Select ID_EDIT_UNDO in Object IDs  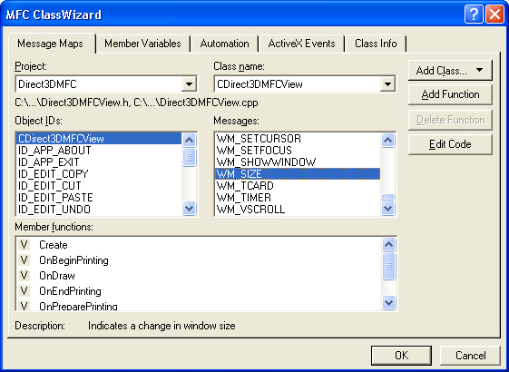[x=99, y=210]
